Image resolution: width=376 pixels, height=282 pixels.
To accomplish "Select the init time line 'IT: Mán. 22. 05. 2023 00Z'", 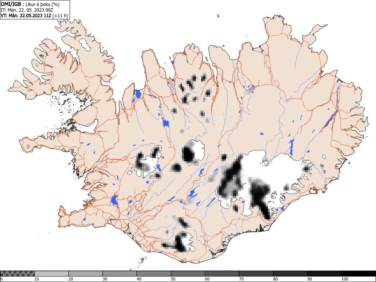I will click(x=27, y=10).
